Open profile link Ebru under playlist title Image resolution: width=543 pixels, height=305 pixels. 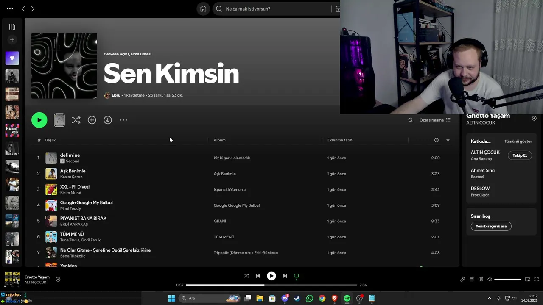pos(116,95)
